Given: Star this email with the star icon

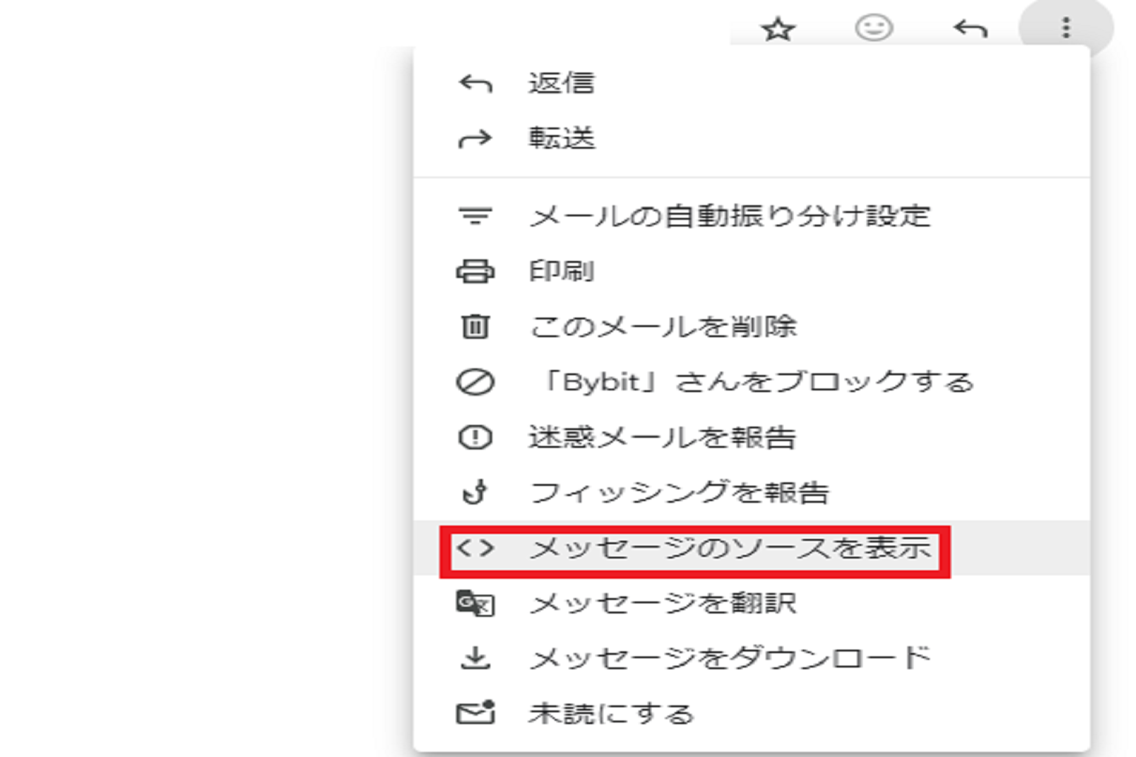Looking at the screenshot, I should pos(778,30).
